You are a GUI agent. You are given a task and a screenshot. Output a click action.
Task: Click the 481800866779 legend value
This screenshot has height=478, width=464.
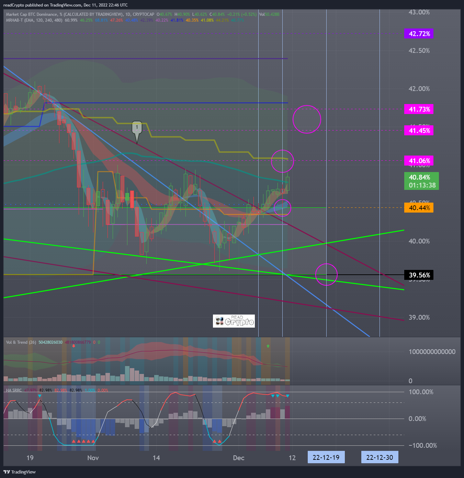pyautogui.click(x=78, y=342)
